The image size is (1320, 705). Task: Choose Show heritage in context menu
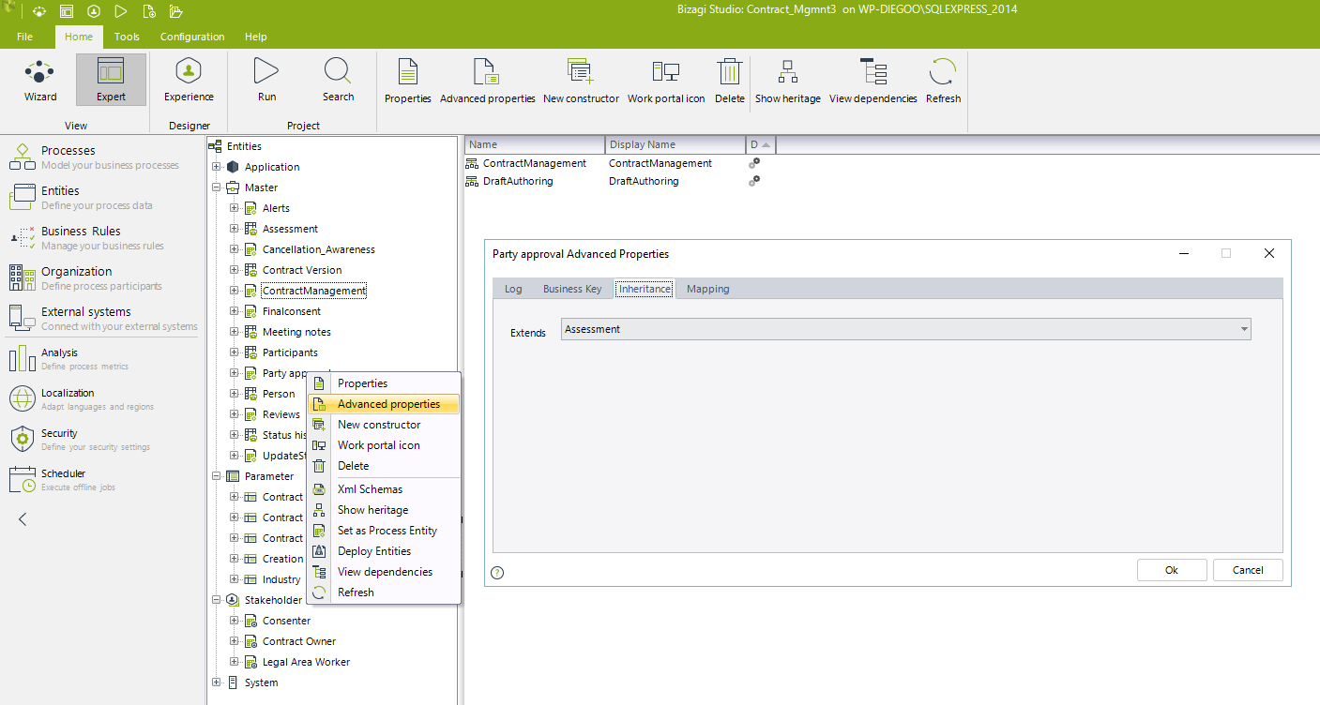pos(384,510)
